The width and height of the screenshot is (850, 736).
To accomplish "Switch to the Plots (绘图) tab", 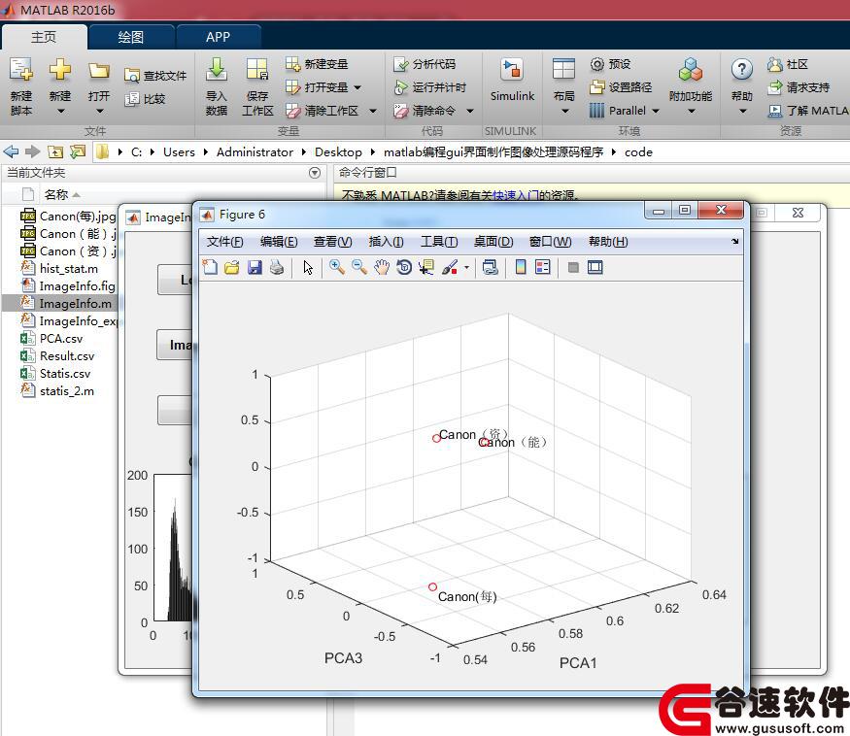I will [x=130, y=37].
